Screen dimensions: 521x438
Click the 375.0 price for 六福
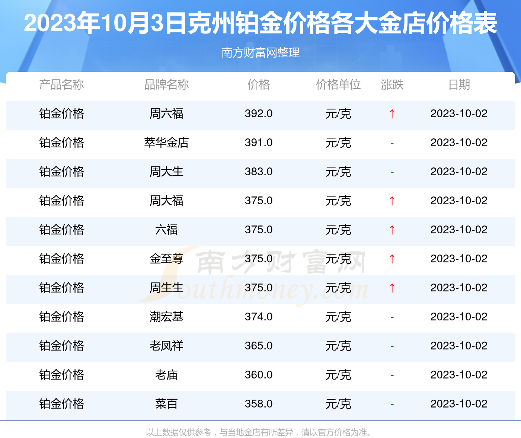click(259, 230)
